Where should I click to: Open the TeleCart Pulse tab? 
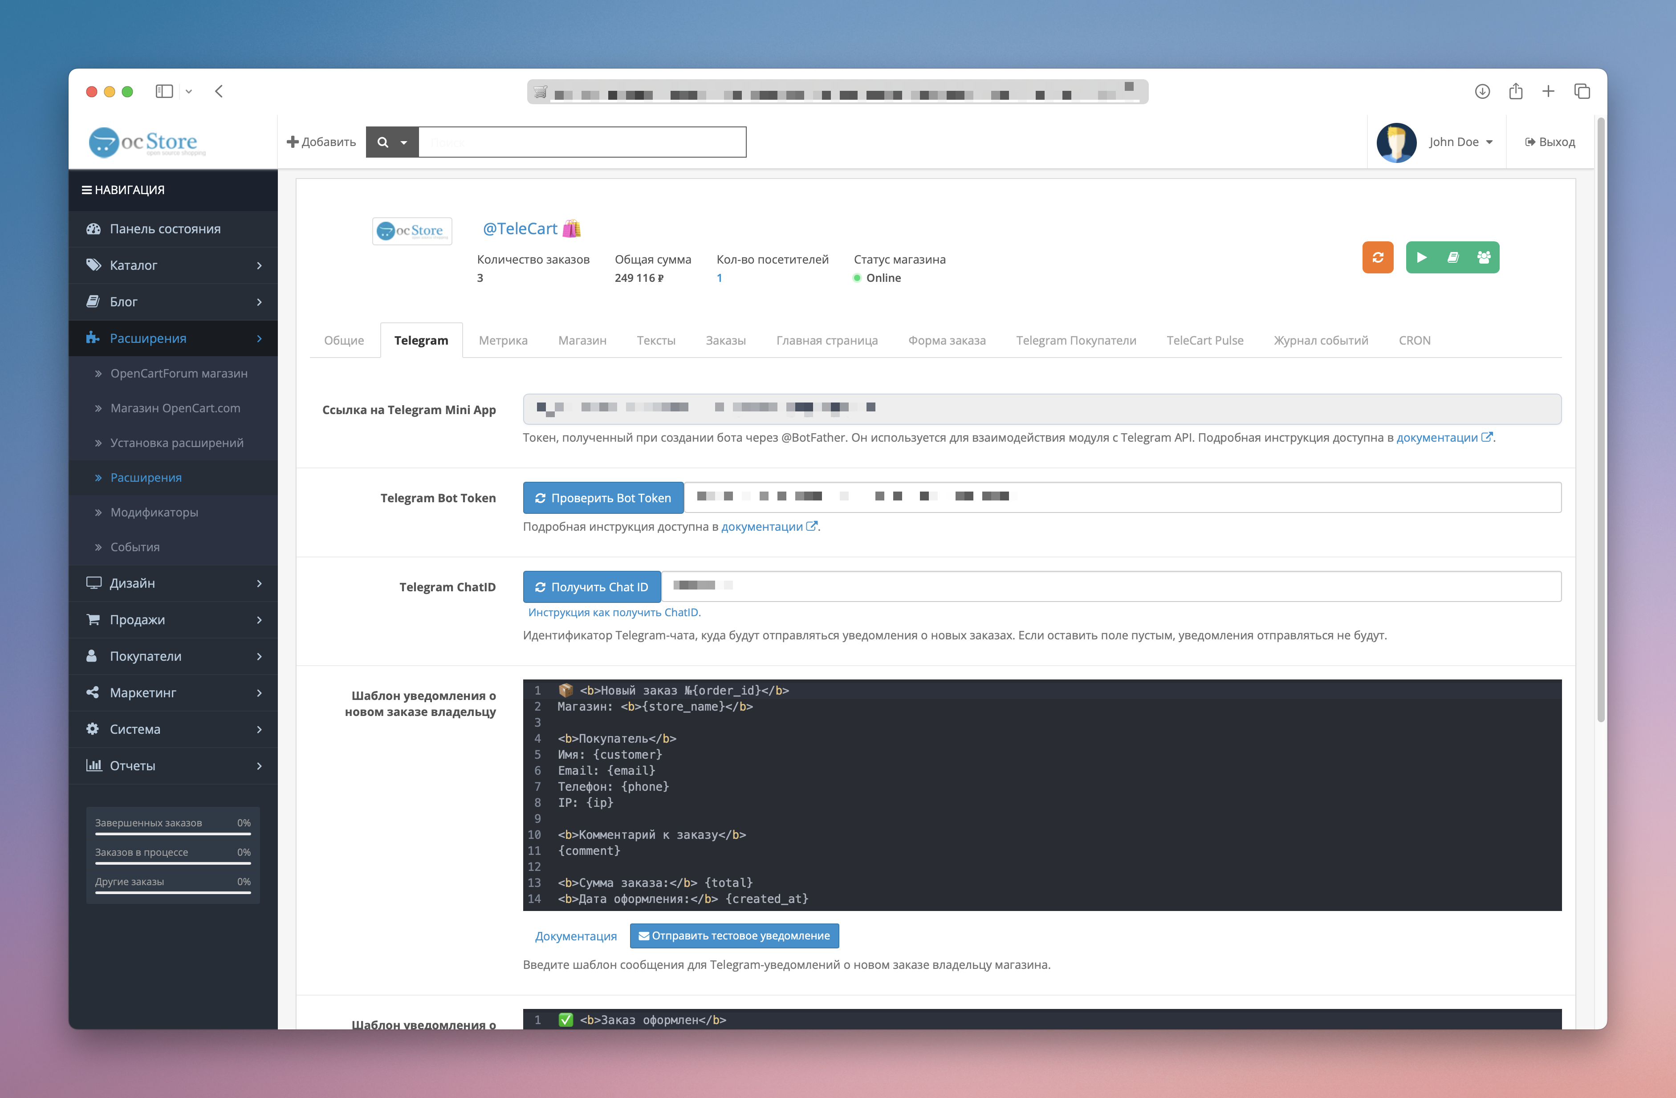click(x=1204, y=340)
